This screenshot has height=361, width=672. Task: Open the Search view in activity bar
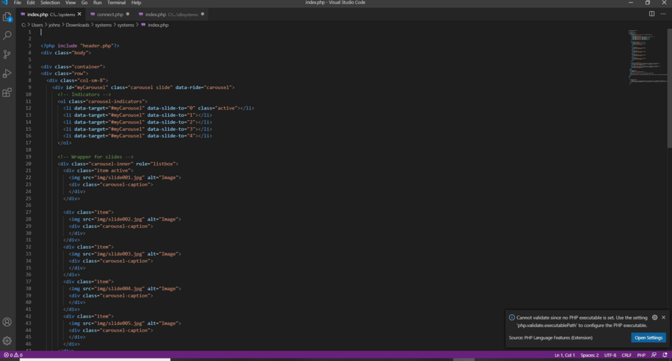[7, 35]
